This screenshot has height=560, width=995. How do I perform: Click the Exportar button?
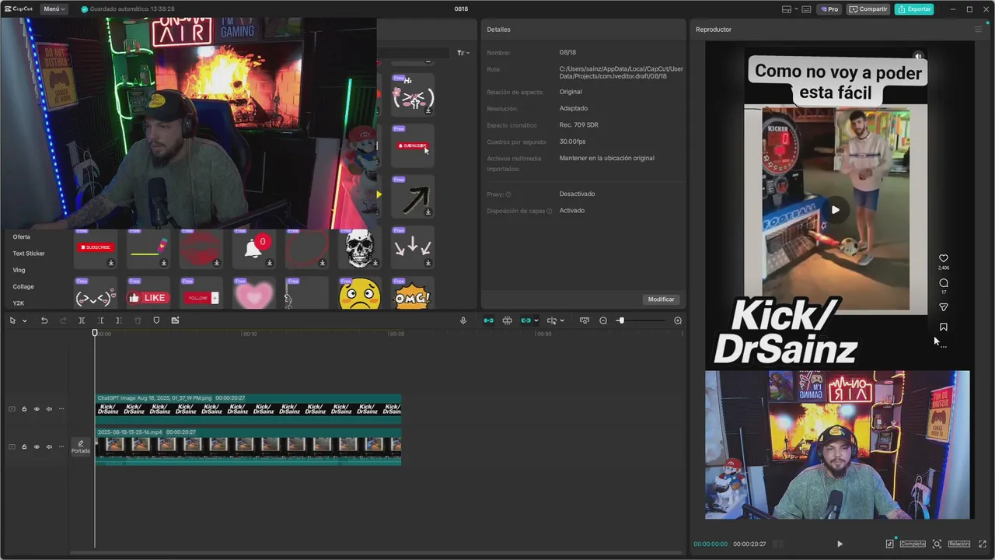point(913,9)
